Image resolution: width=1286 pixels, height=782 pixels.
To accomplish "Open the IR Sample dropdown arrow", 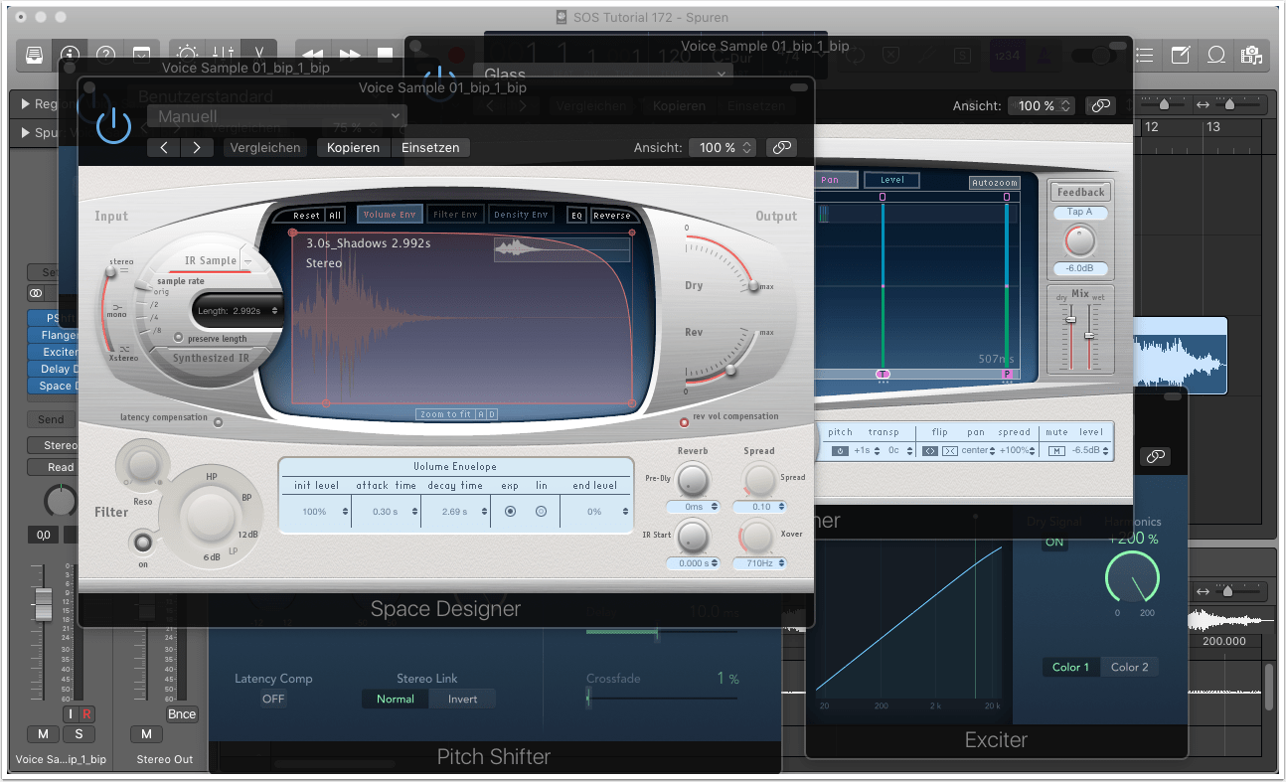I will coord(247,261).
